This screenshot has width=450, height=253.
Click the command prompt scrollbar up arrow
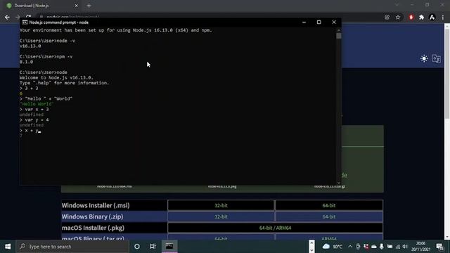(339, 30)
